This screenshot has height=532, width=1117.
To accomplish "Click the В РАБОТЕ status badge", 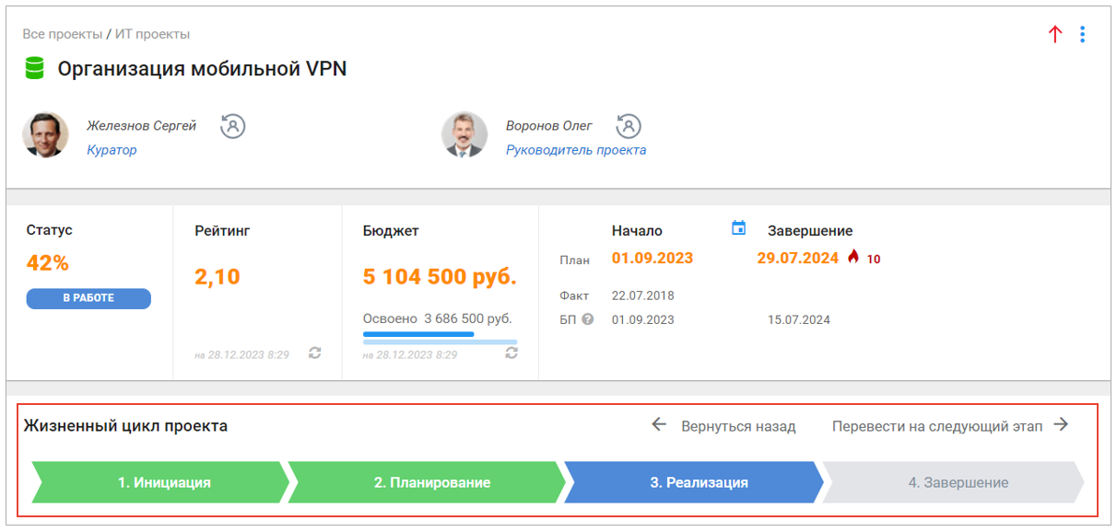I will [88, 298].
